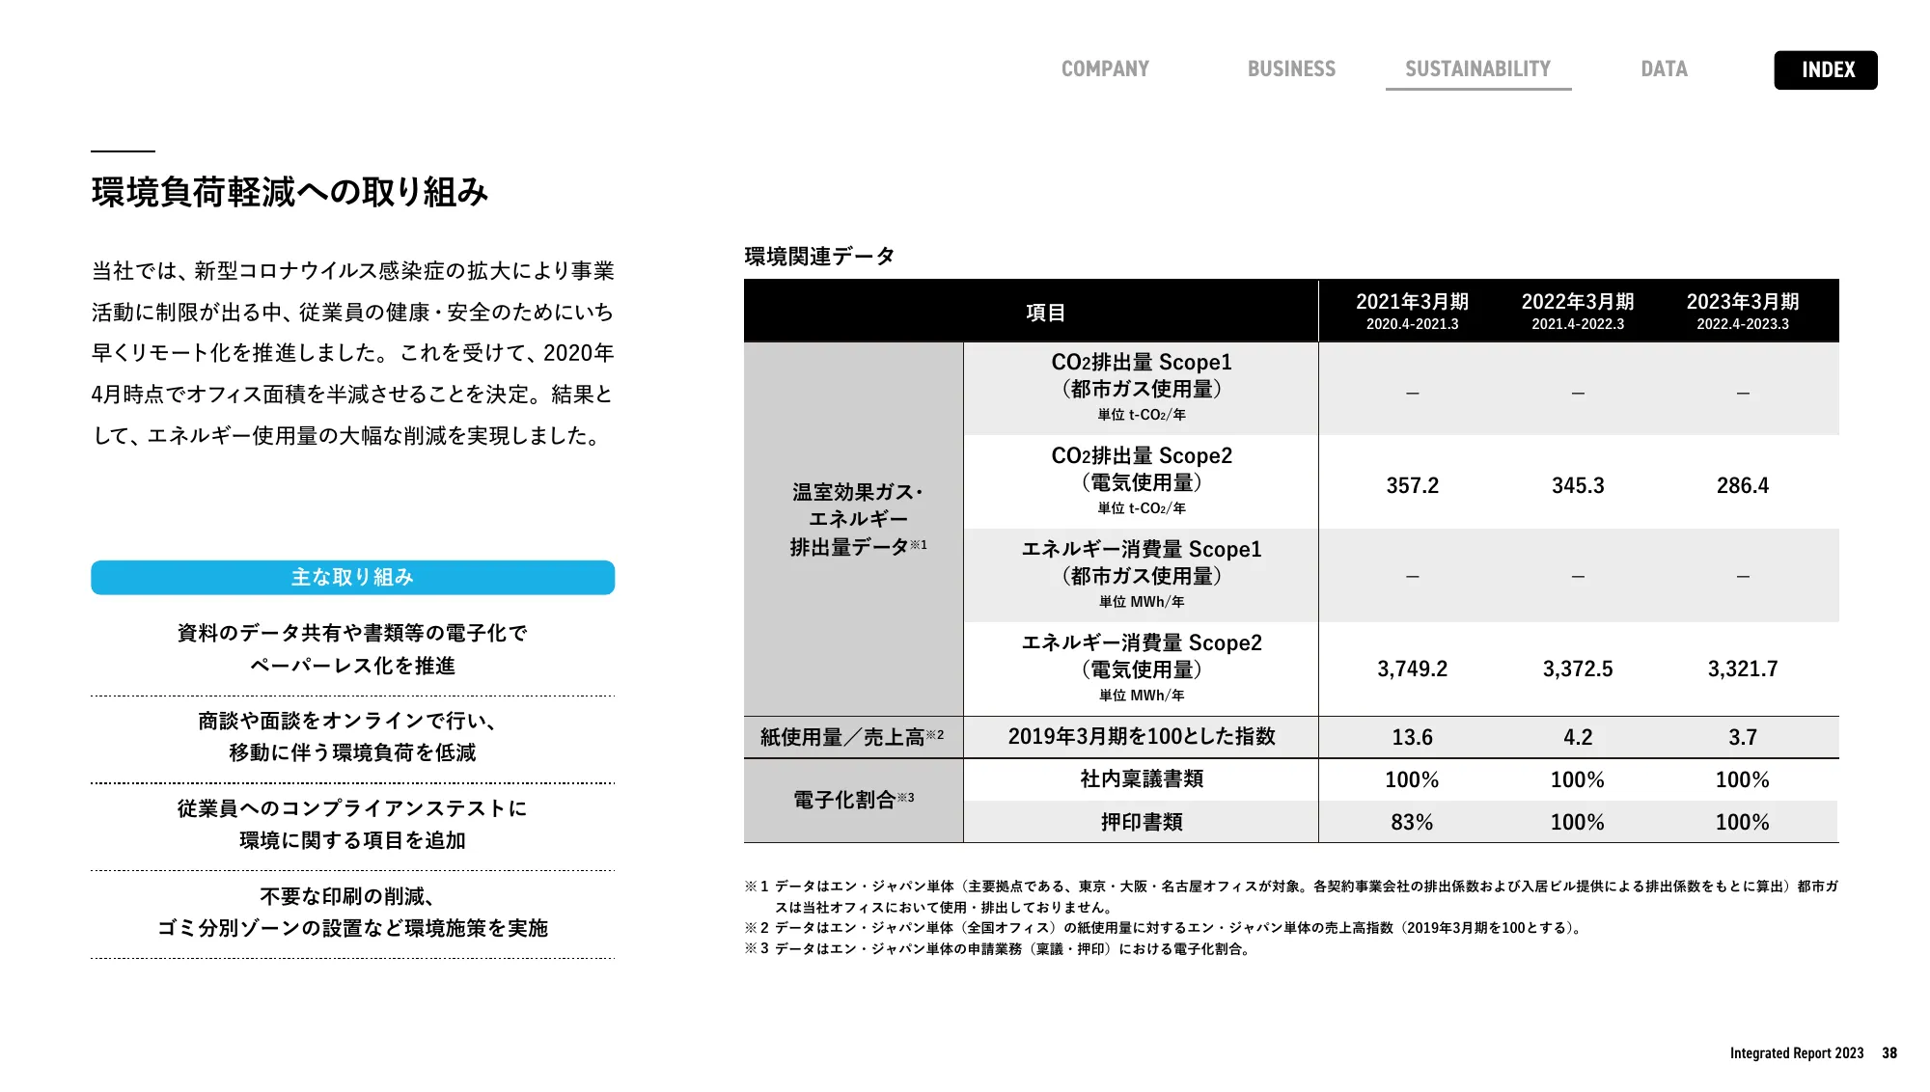Click footnote ※2 text
The image size is (1930, 1092).
click(1164, 928)
